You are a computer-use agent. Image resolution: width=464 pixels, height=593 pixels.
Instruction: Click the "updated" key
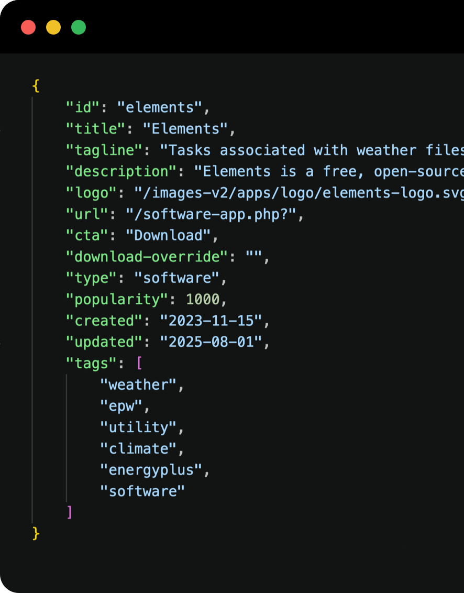[x=104, y=342]
